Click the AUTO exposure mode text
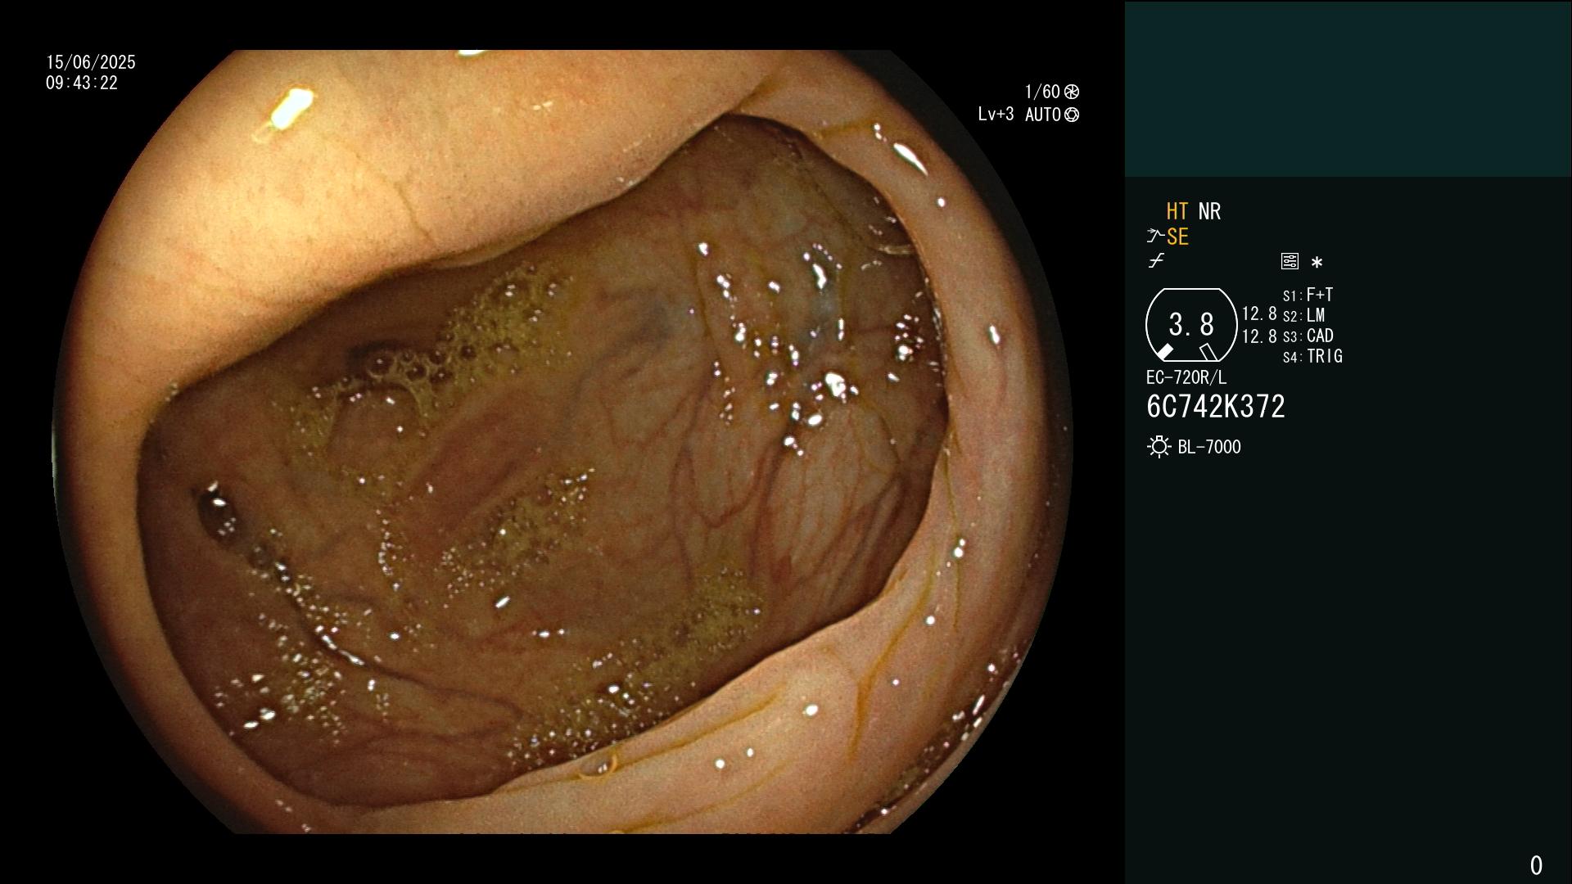 tap(1043, 115)
